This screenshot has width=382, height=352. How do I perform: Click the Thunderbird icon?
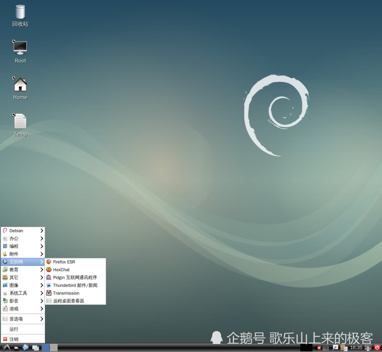point(49,285)
